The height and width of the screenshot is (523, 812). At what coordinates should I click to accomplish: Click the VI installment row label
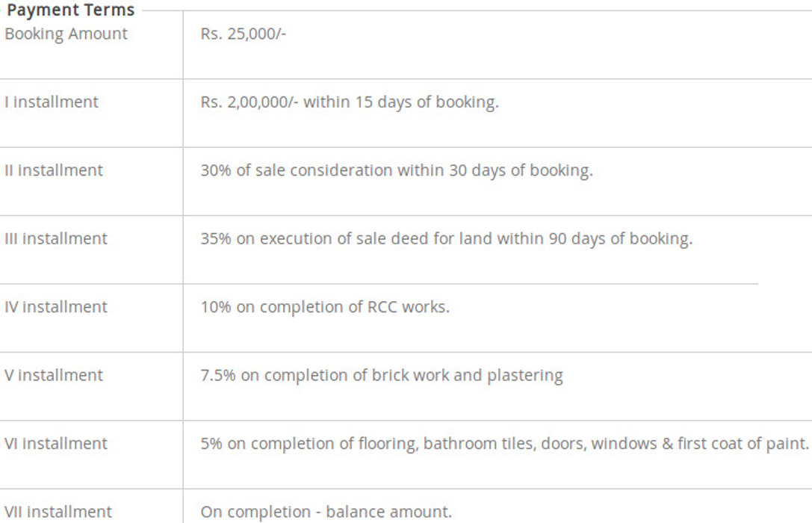56,444
